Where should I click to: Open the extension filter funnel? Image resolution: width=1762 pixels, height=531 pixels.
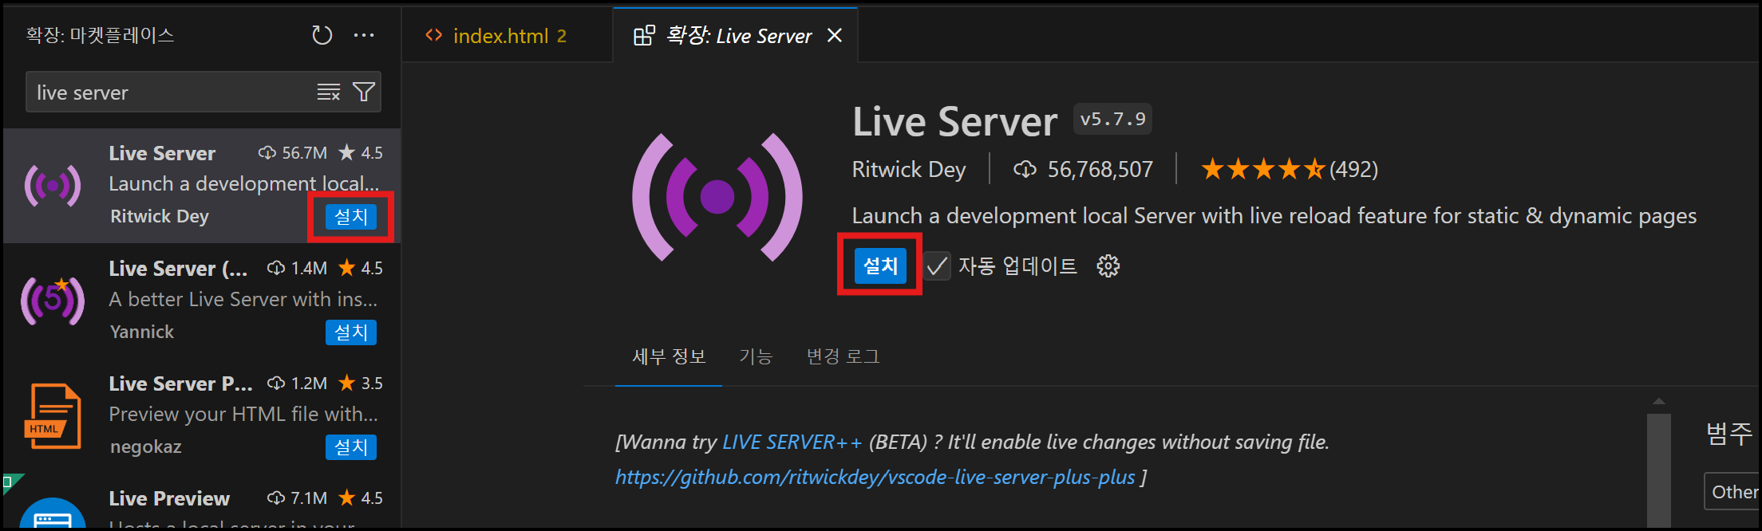click(x=364, y=92)
